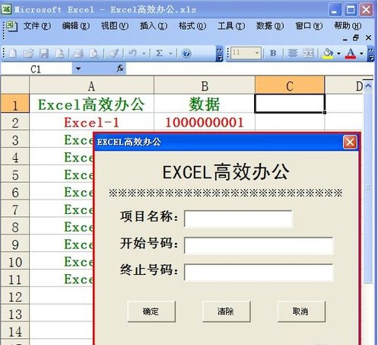
Task: Open the Font Color dropdown arrow
Action: (361, 53)
